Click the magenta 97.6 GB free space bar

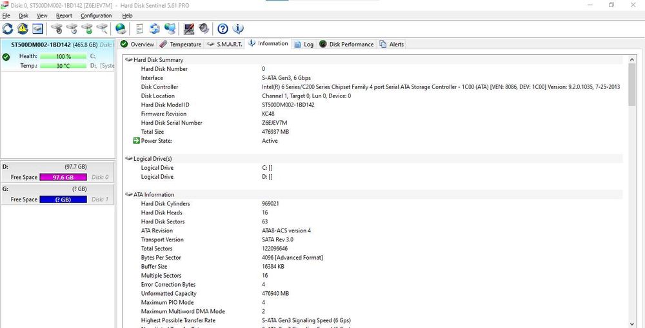[x=63, y=178]
